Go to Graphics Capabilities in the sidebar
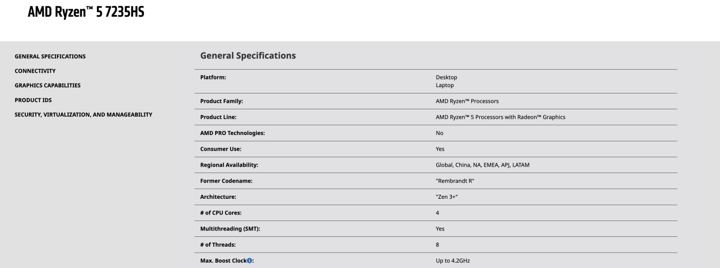Viewport: 720px width, 268px height. click(x=47, y=85)
